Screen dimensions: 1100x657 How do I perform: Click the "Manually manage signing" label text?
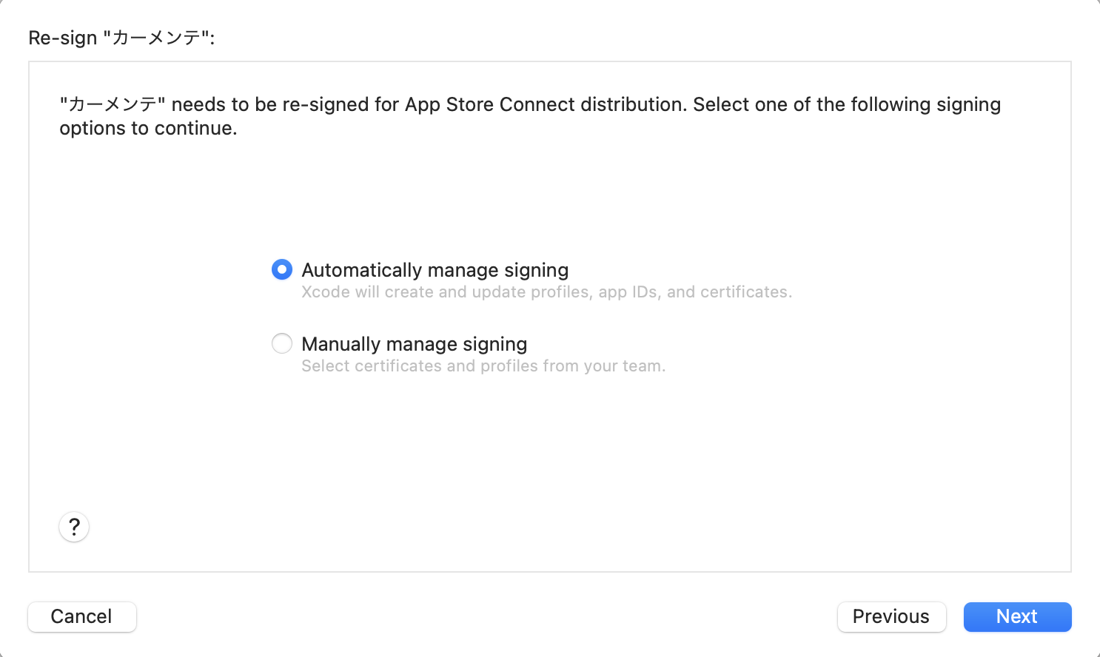coord(414,344)
